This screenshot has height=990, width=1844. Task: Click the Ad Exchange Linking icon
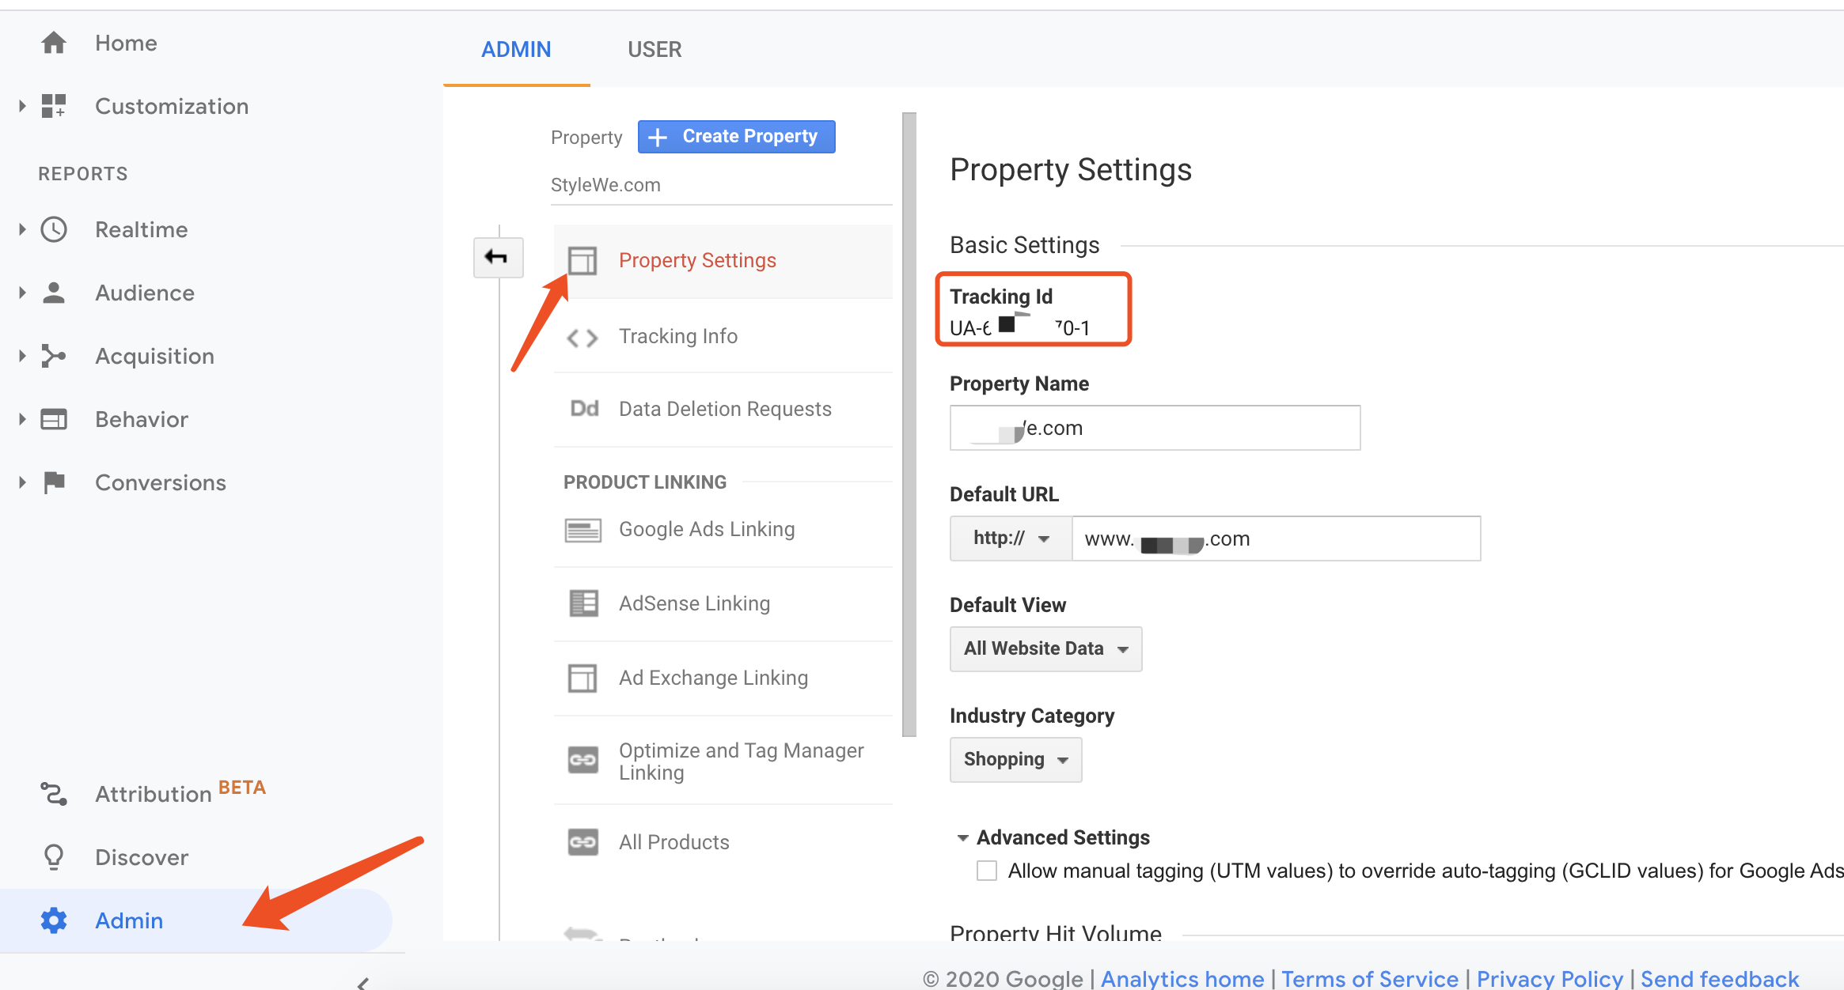pyautogui.click(x=582, y=678)
